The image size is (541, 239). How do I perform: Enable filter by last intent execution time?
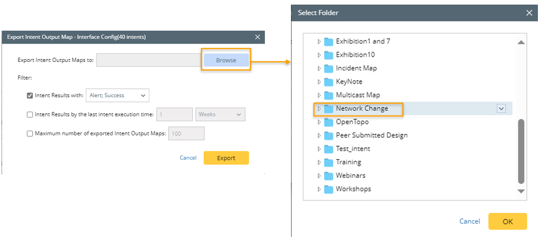[x=30, y=114]
